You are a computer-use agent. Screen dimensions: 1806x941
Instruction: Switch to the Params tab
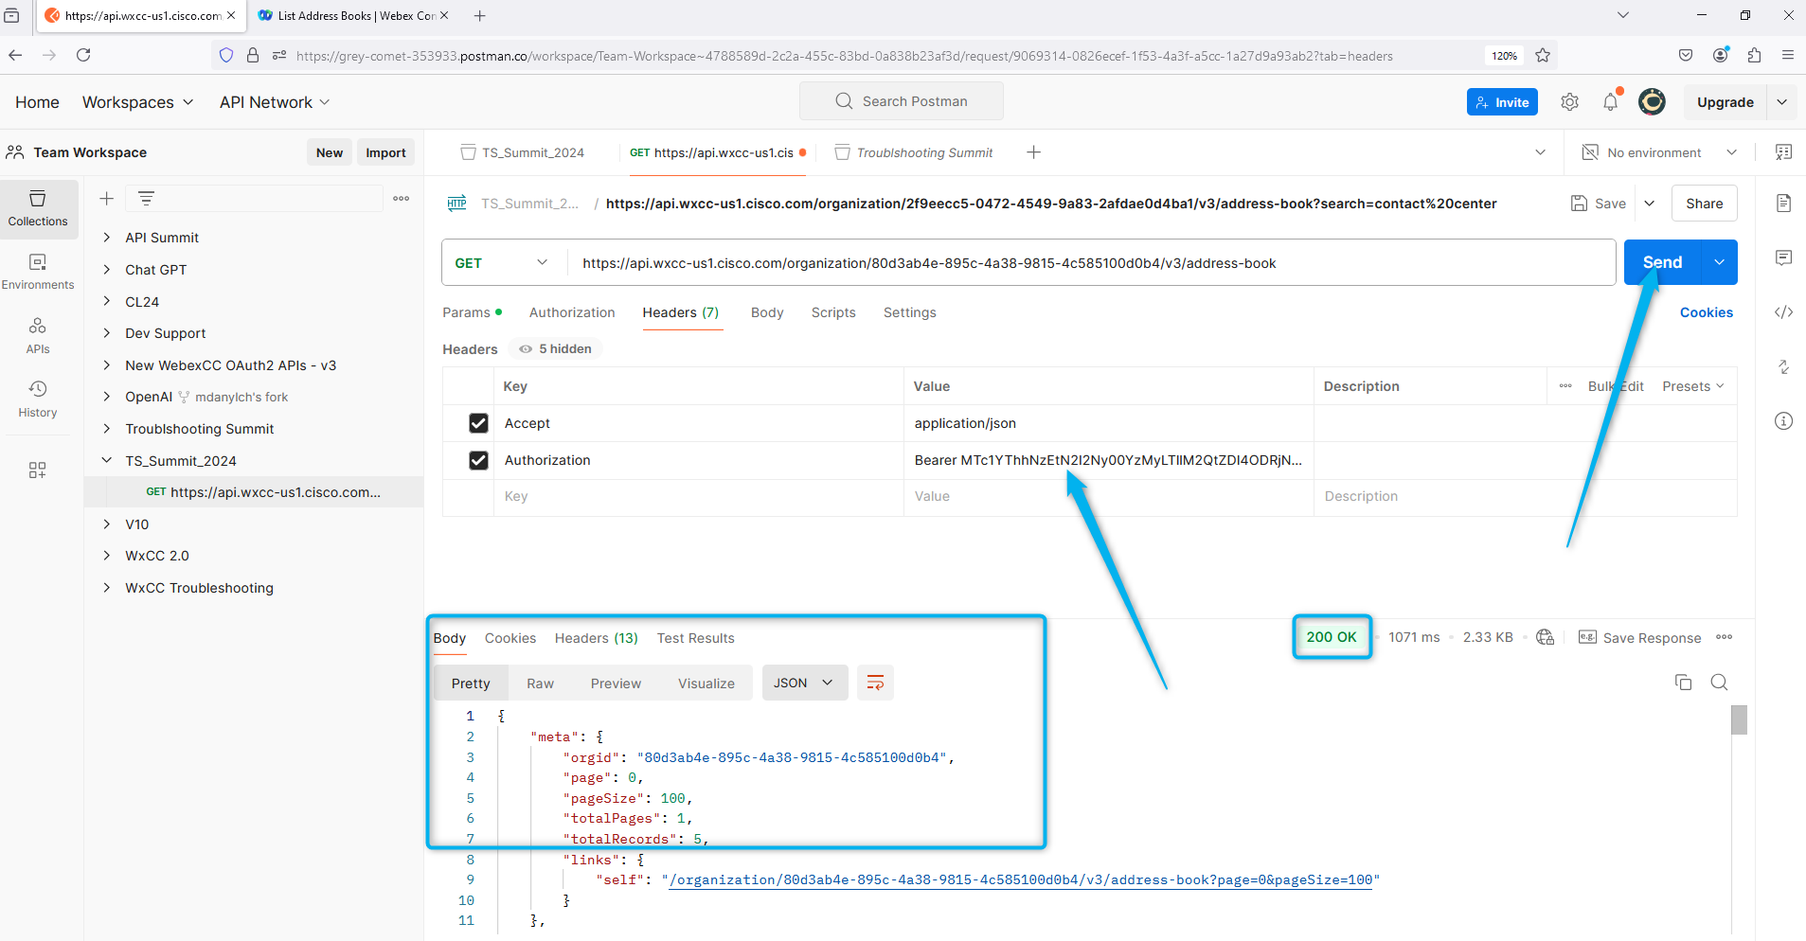tap(472, 312)
